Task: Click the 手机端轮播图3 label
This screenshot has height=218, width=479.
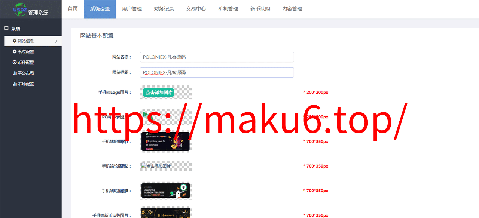Action: [117, 191]
